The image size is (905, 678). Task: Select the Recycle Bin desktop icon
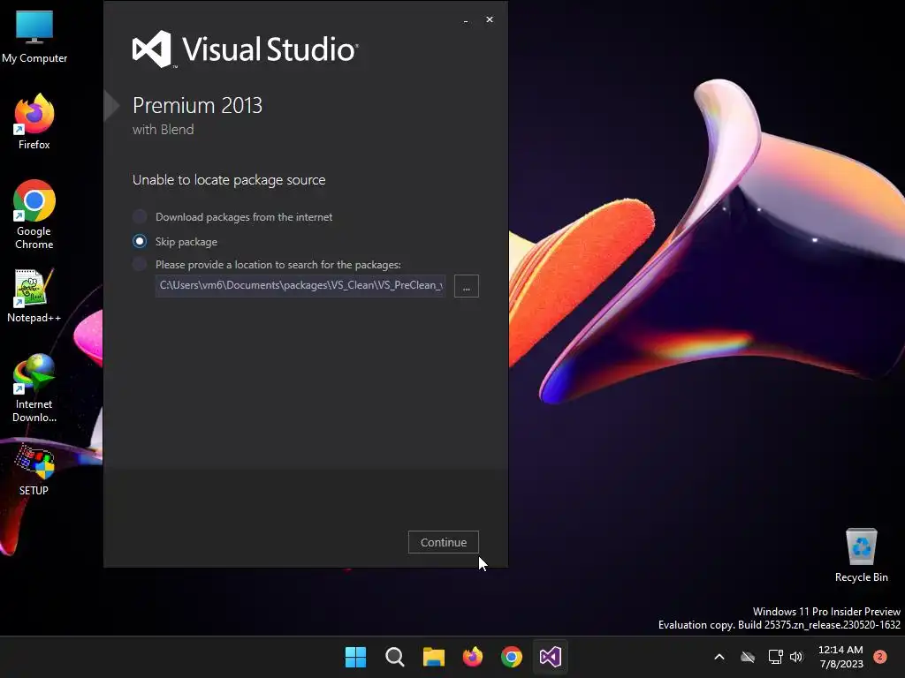coord(861,555)
